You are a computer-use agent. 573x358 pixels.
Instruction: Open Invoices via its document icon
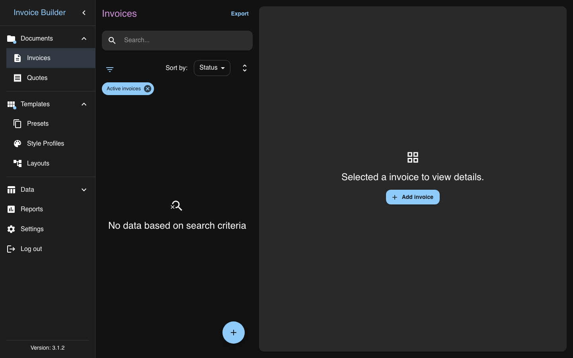point(18,58)
